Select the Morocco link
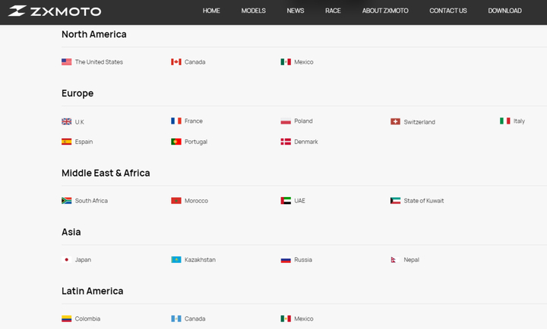This screenshot has height=329, width=547. pyautogui.click(x=197, y=201)
